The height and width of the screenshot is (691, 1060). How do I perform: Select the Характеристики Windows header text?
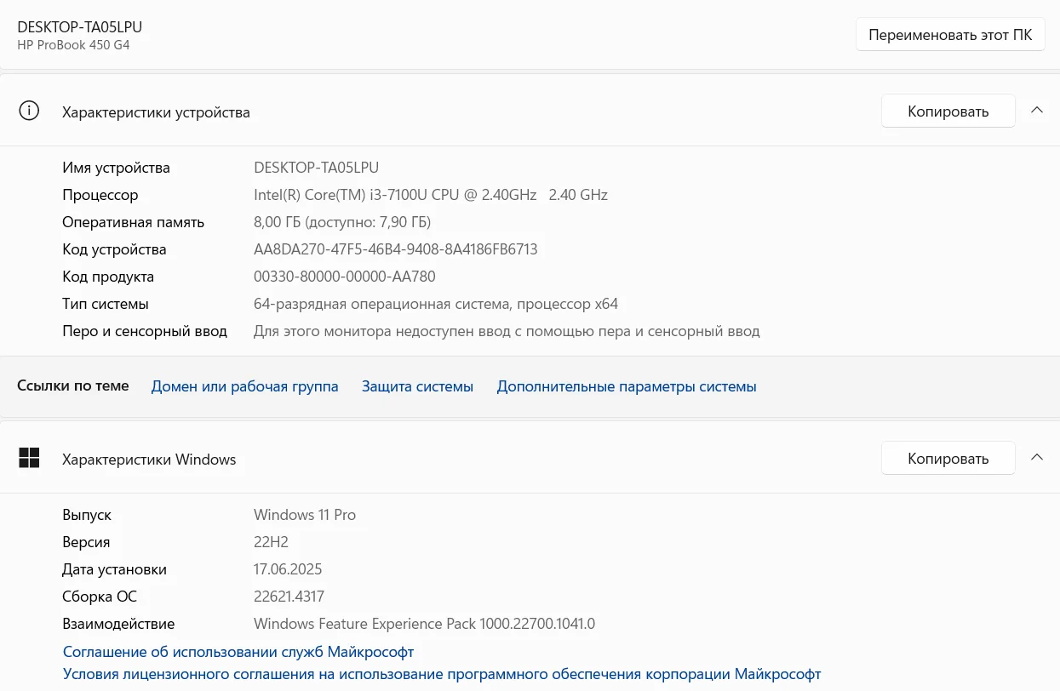point(149,460)
